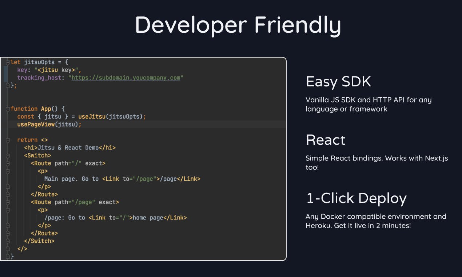Click the Link to="/page" tag in code

131,179
